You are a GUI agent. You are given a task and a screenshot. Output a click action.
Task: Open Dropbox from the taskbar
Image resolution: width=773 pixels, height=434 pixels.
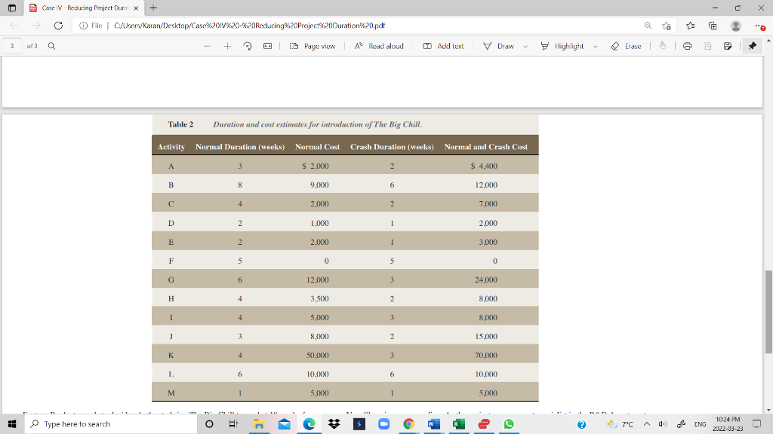point(334,423)
